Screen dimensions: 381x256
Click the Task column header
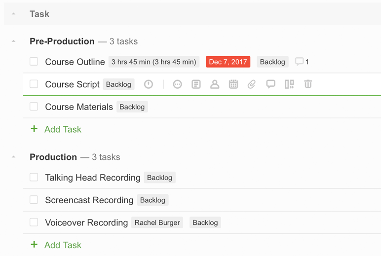(x=39, y=14)
